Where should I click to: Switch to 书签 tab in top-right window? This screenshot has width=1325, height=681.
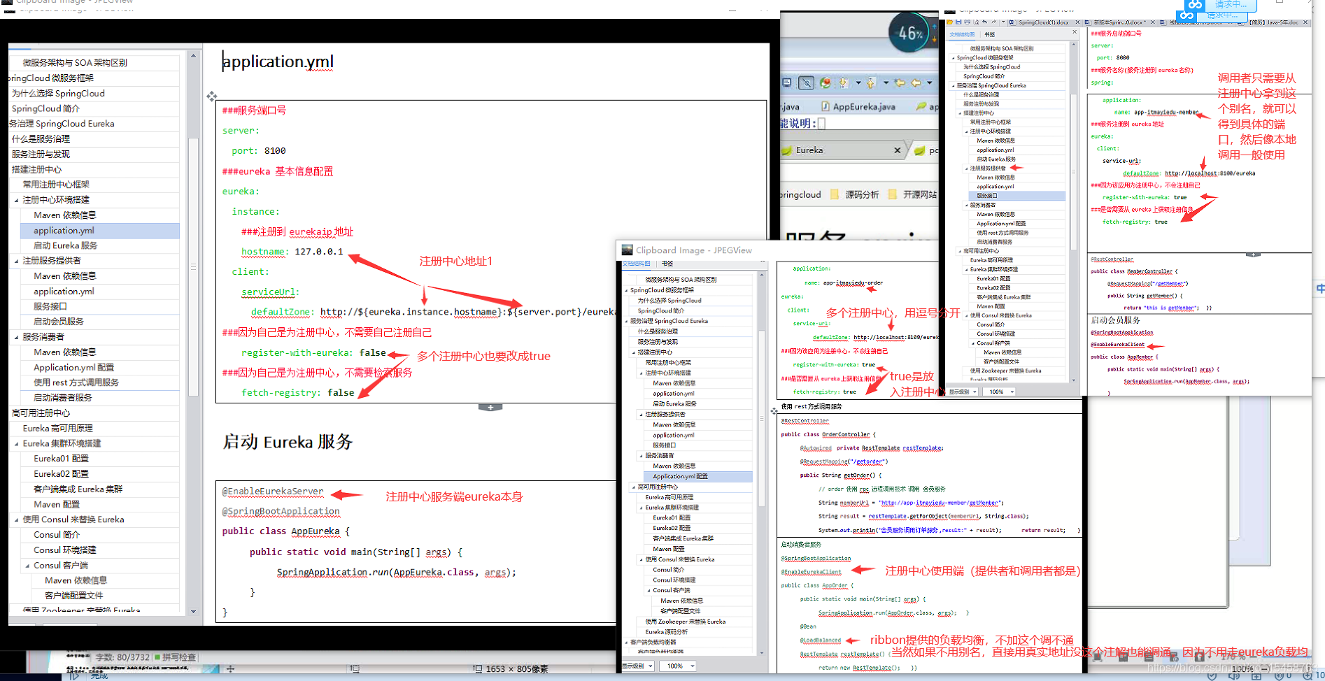pos(989,34)
